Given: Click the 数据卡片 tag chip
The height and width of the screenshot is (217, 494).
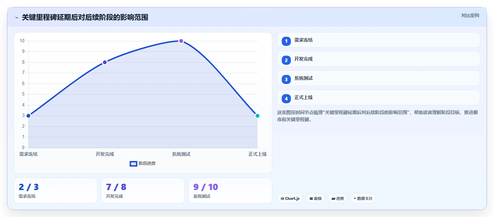Looking at the screenshot, I should tap(363, 198).
